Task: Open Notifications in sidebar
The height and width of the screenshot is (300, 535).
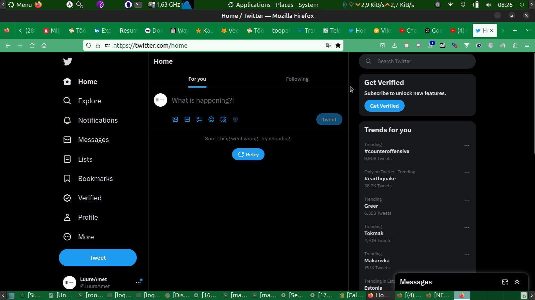Action: point(91,120)
